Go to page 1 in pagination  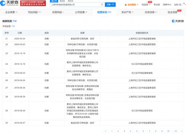[x=112, y=131]
